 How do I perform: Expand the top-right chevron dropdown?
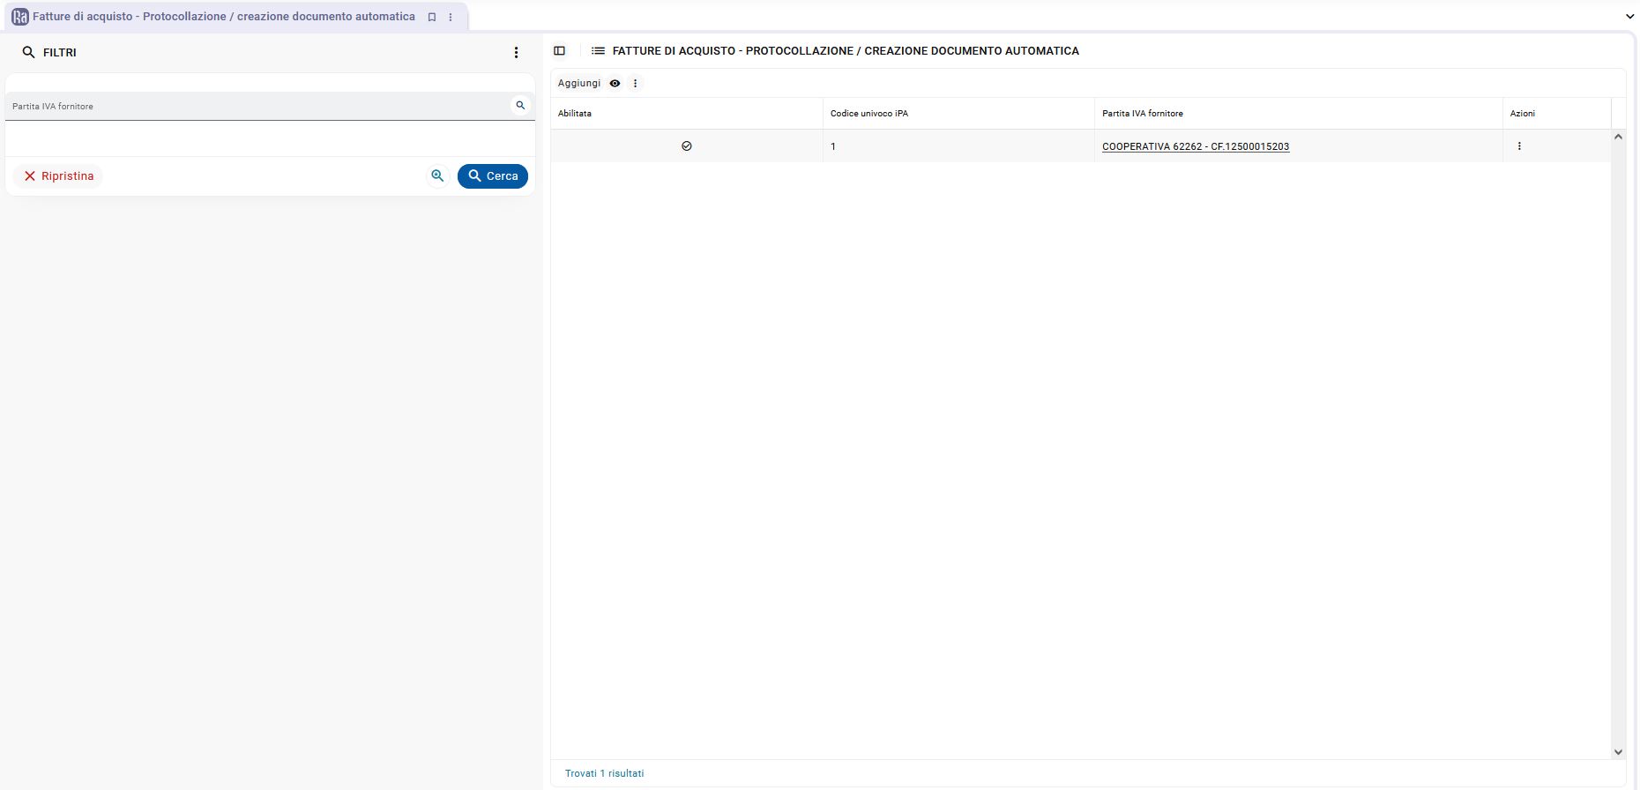pos(1629,16)
